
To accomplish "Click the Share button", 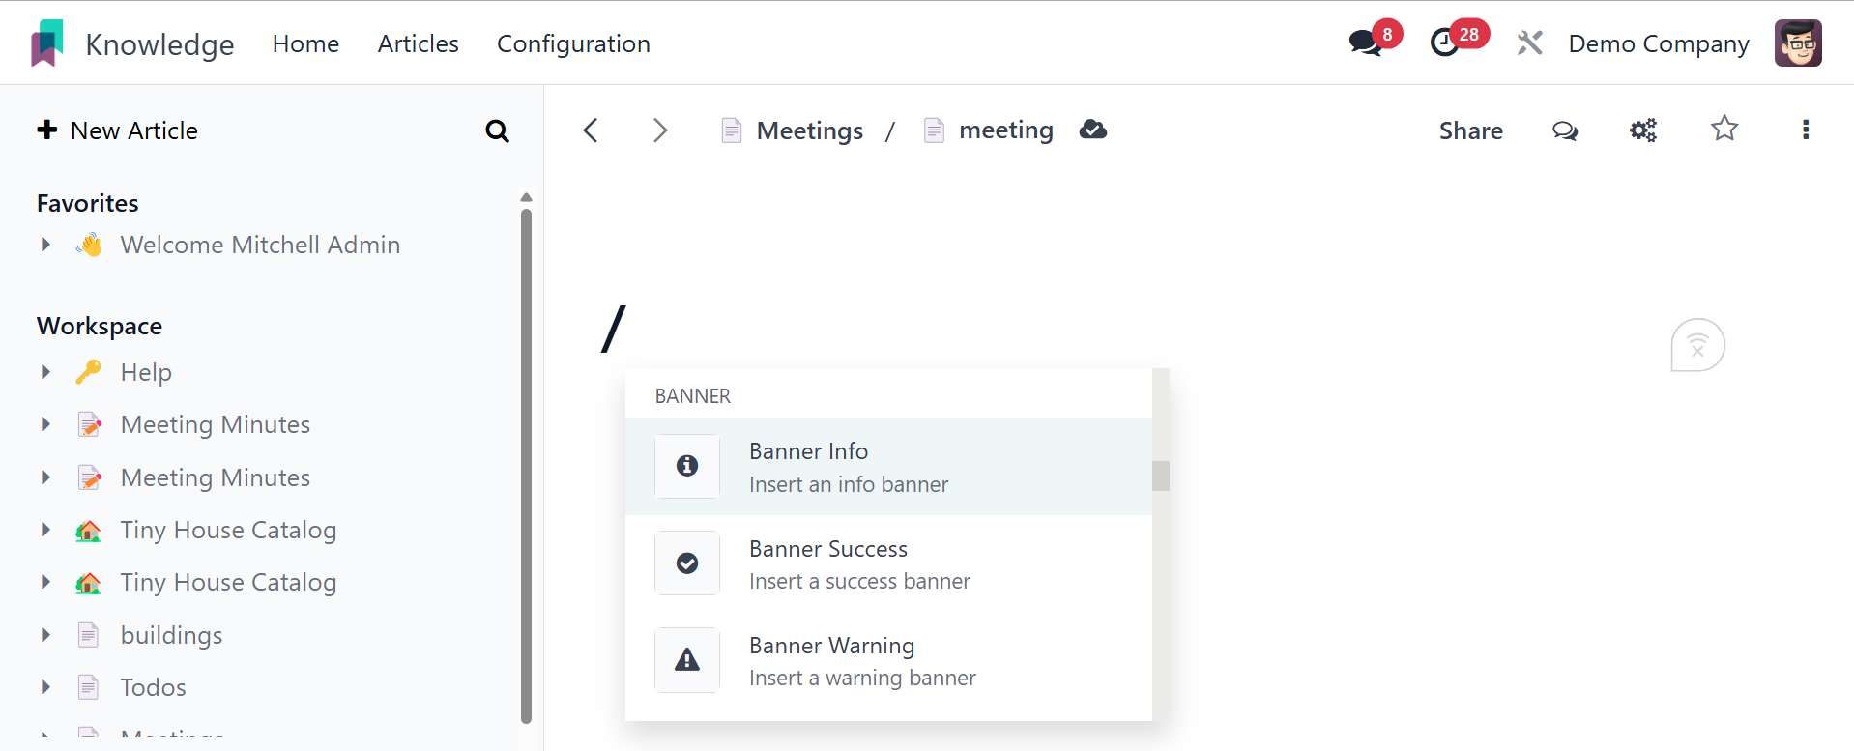I will (x=1470, y=130).
